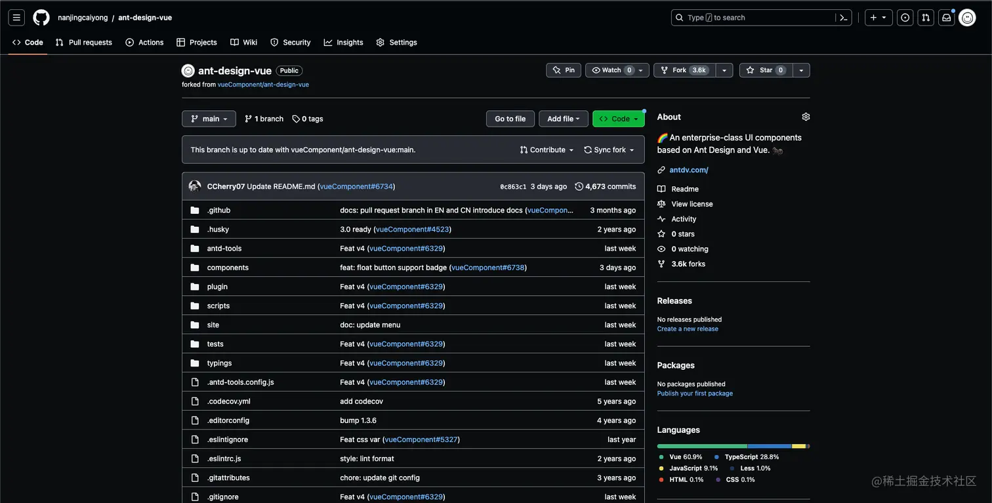Open the nanjingcaiyong owner breadcrumb
The image size is (992, 503).
83,18
